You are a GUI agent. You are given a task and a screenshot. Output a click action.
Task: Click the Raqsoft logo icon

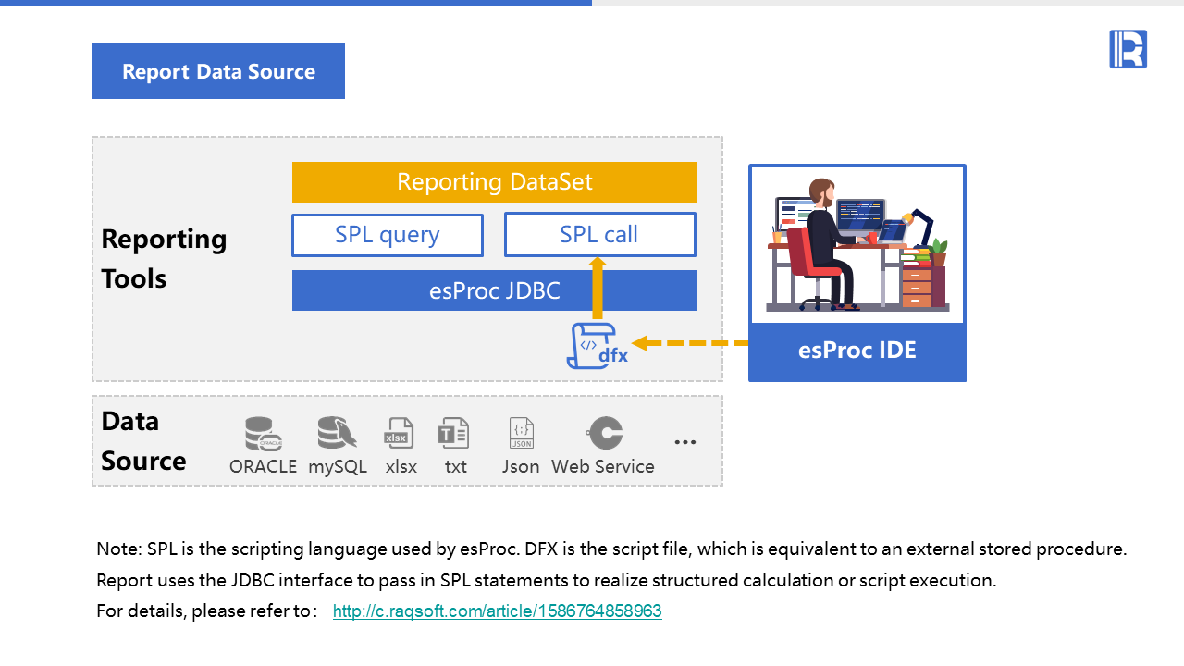[x=1128, y=49]
